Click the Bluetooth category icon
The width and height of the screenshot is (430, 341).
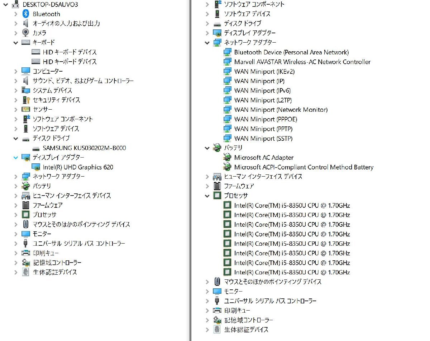(25, 14)
